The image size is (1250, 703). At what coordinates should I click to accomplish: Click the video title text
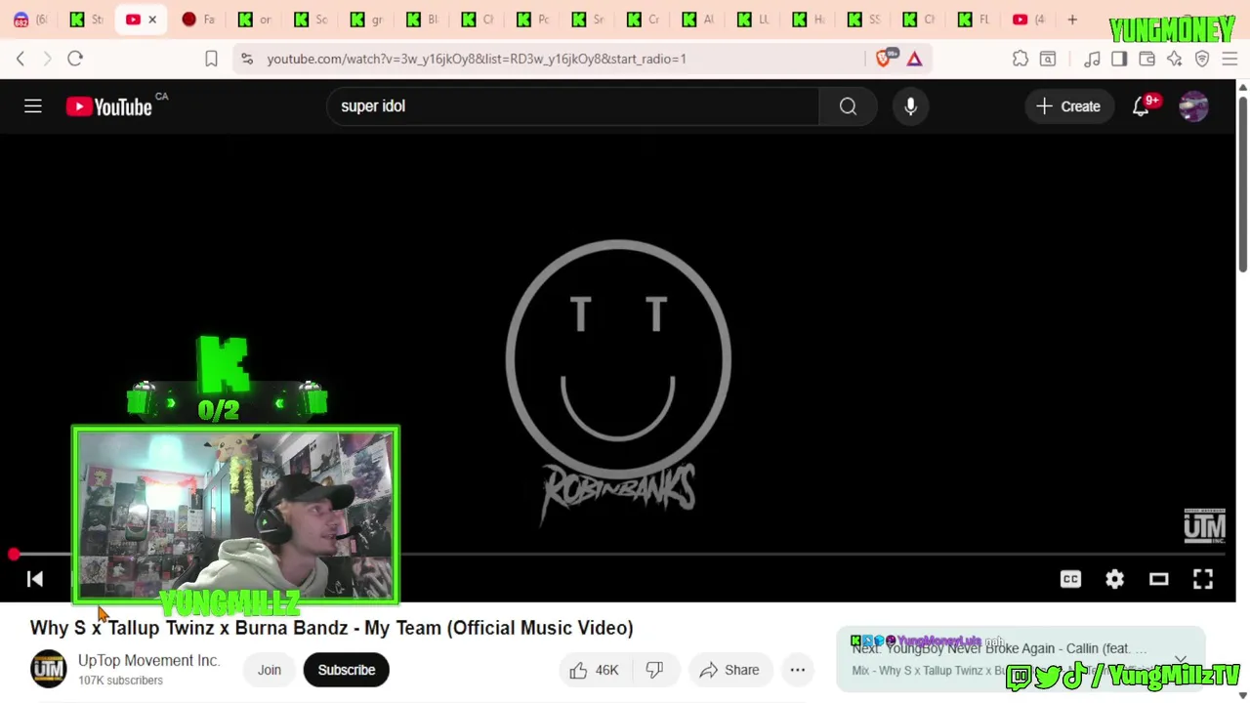point(331,628)
